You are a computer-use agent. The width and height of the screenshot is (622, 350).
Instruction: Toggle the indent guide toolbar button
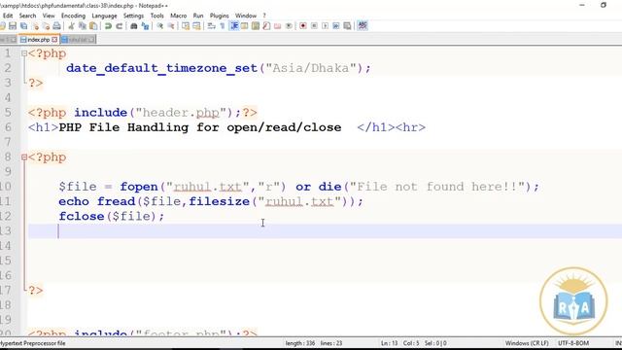pos(234,26)
